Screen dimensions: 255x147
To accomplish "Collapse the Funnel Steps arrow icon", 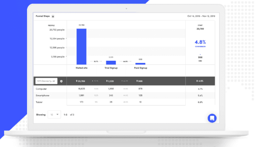I will (x=53, y=16).
